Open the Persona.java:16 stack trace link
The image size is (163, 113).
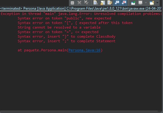[84, 50]
